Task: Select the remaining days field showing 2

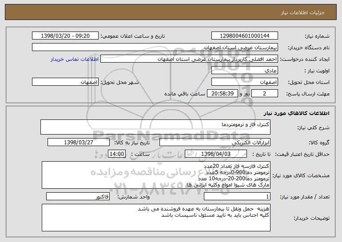Action: 265,94
